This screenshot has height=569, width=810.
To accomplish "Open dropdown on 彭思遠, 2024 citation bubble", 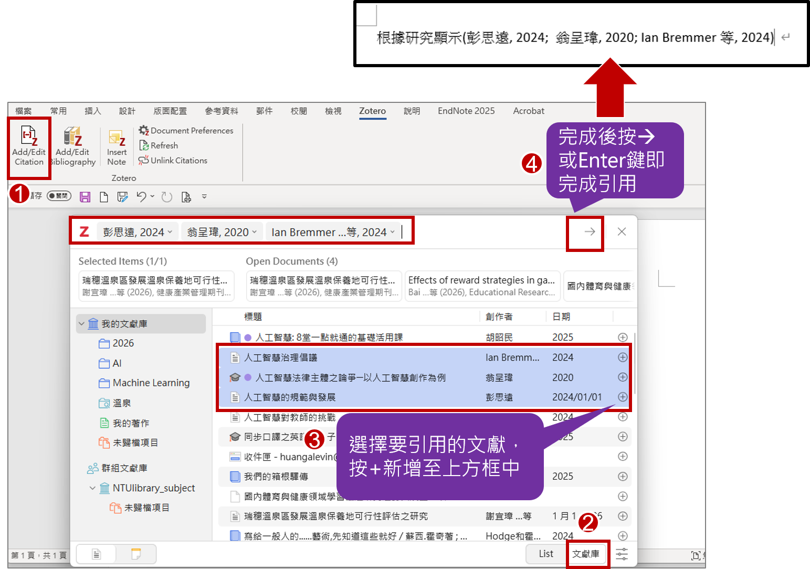I will 170,232.
